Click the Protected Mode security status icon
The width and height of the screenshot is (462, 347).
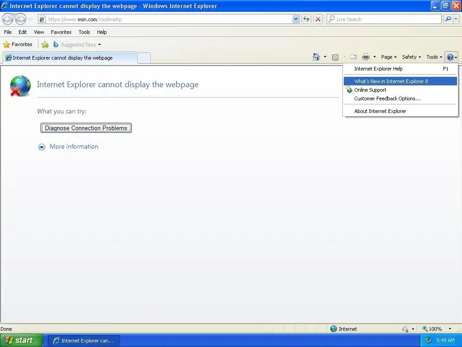point(406,329)
